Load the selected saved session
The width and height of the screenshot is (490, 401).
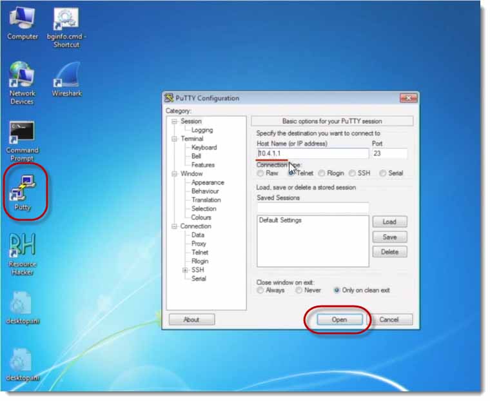click(x=389, y=222)
